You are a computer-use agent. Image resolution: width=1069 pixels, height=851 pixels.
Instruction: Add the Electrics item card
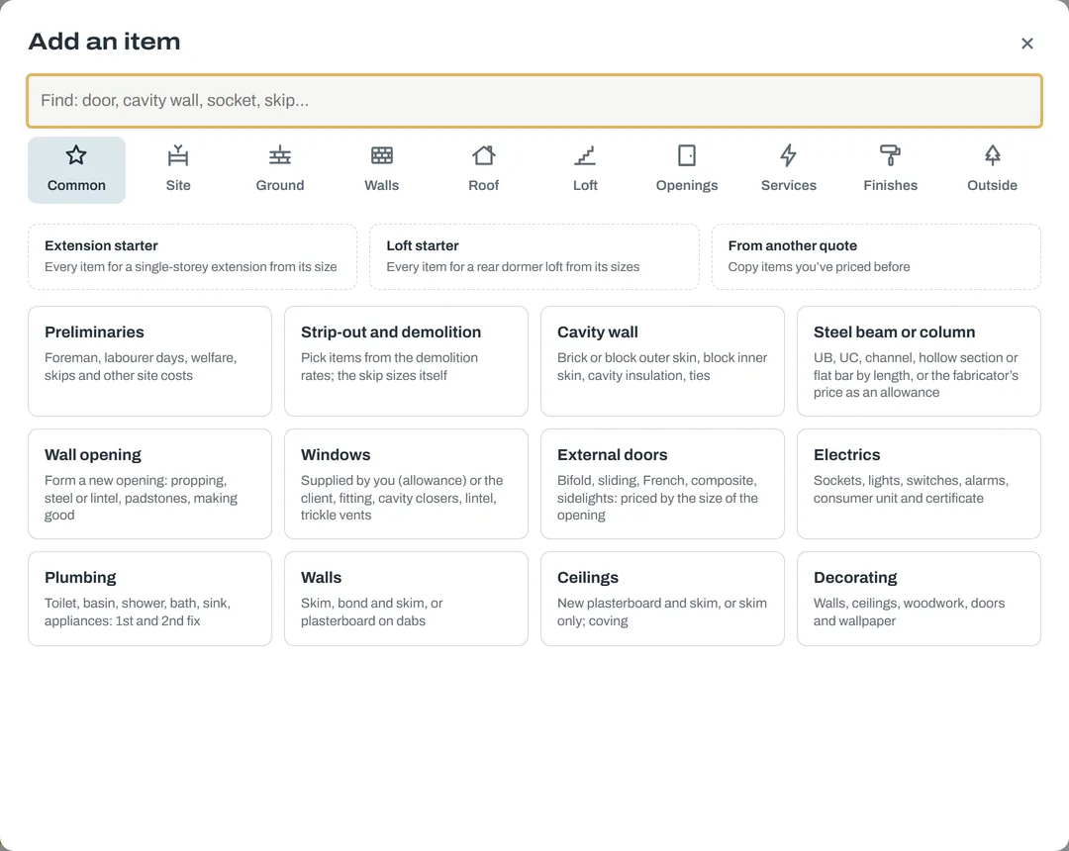click(919, 484)
